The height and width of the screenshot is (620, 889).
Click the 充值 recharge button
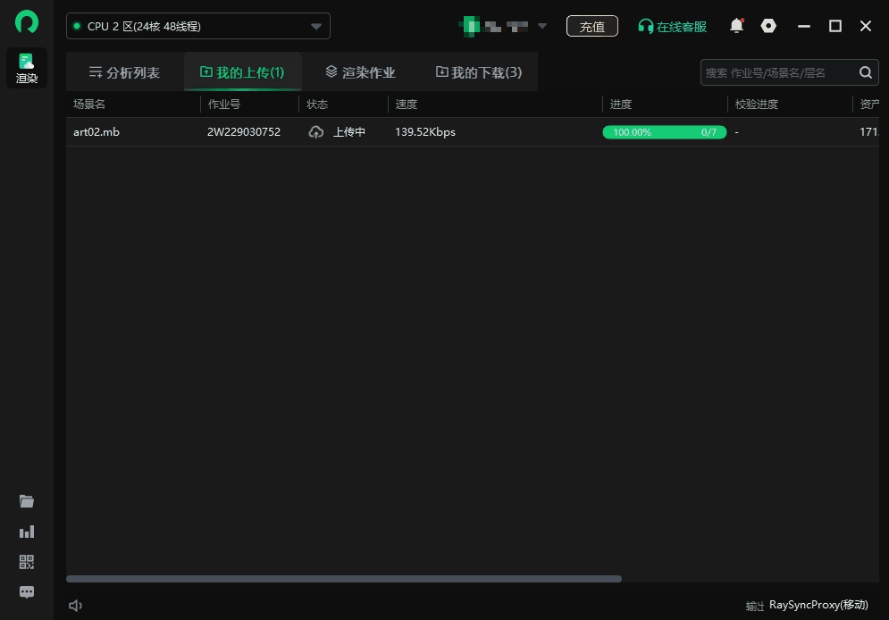pyautogui.click(x=591, y=27)
